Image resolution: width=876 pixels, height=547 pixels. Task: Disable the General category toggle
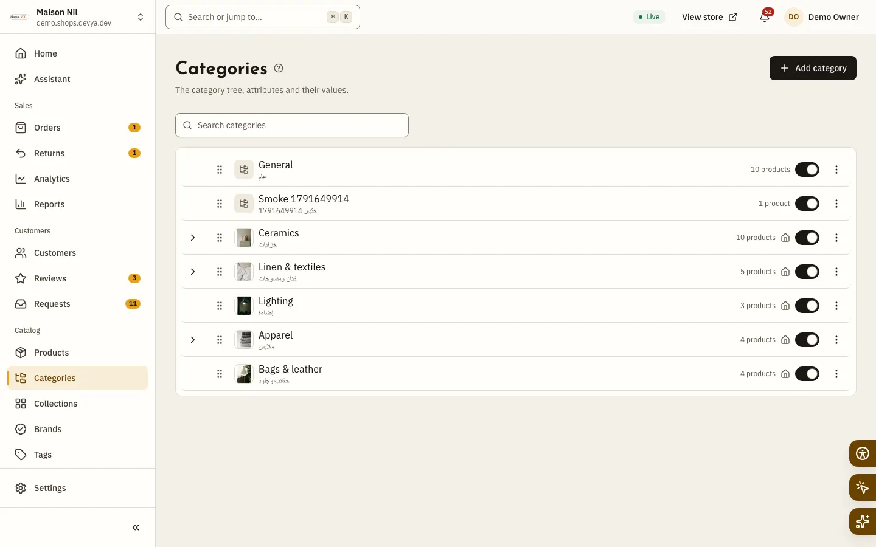807,170
